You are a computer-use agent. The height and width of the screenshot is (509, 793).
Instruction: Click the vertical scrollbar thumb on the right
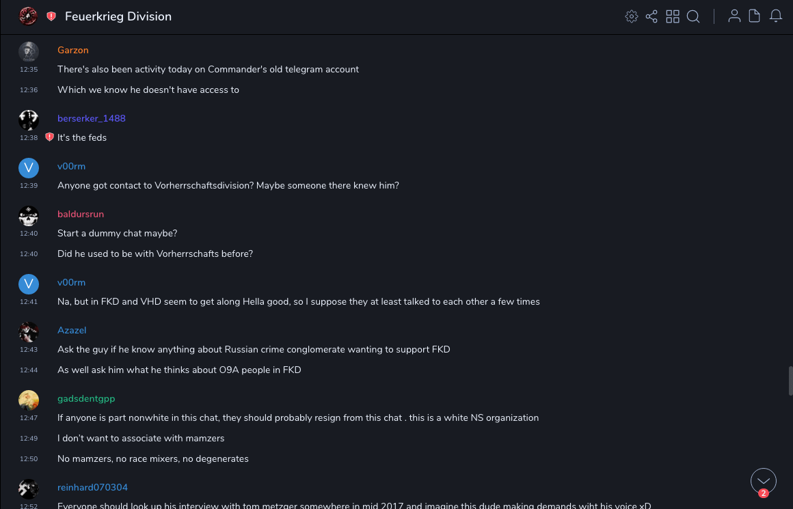pos(790,381)
